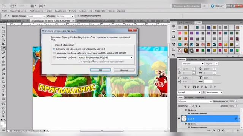Select the Eyedropper tool in the toolbox
243x136 pixels.
pos(3,48)
